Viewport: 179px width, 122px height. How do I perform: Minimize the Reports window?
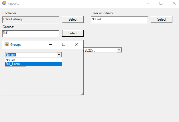(148, 3)
